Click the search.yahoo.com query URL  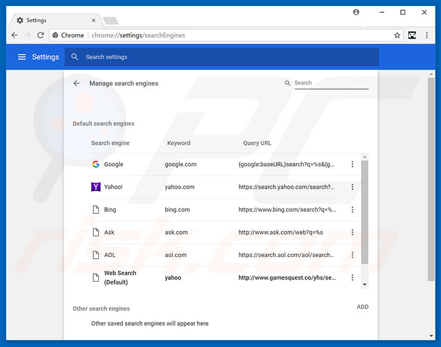(286, 187)
